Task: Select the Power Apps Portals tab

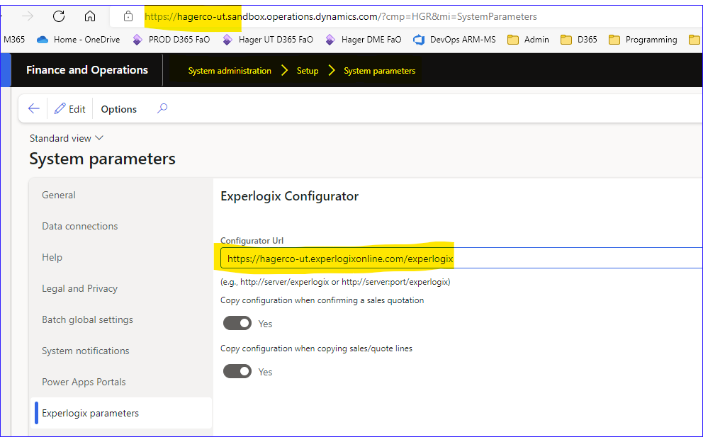Action: click(121, 382)
